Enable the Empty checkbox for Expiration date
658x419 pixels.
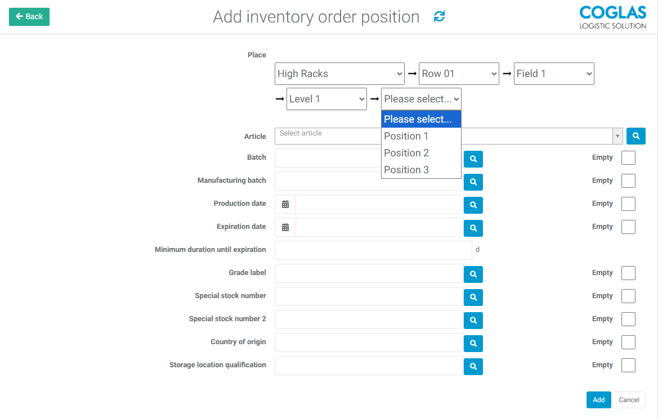click(x=628, y=227)
